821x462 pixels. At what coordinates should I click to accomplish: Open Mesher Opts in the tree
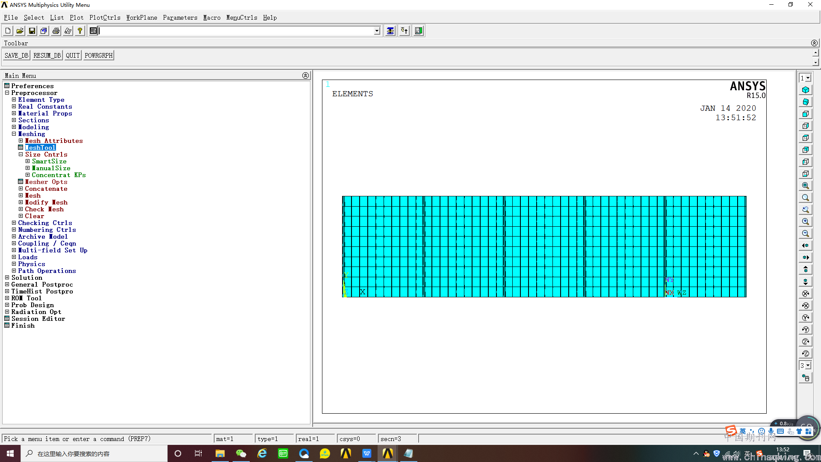[46, 182]
